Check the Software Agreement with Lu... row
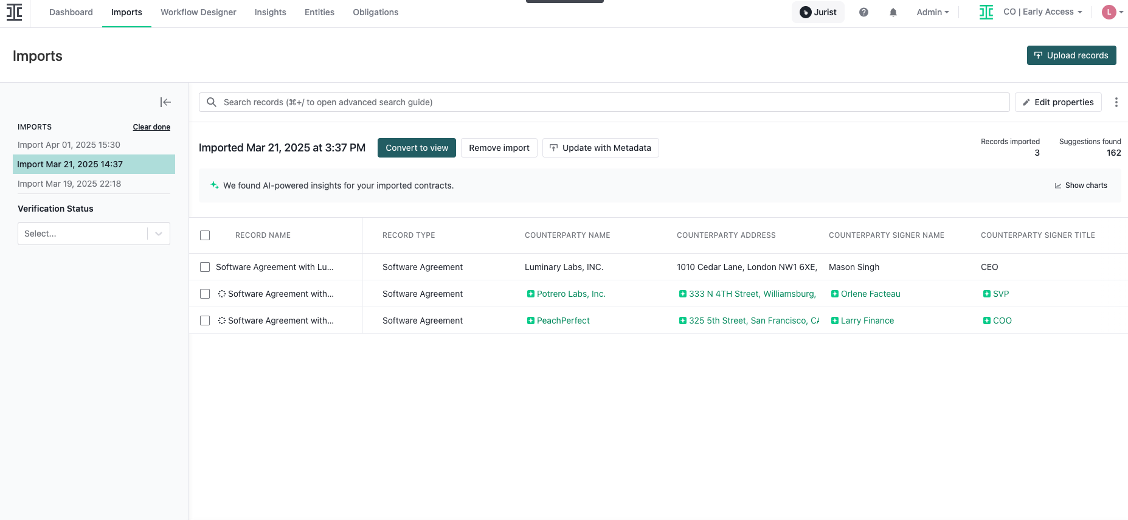Viewport: 1128px width, 520px height. [x=205, y=267]
